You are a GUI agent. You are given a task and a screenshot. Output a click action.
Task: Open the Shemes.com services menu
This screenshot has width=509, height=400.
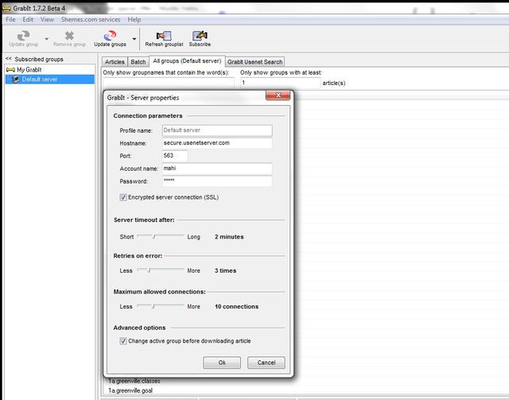pos(91,19)
